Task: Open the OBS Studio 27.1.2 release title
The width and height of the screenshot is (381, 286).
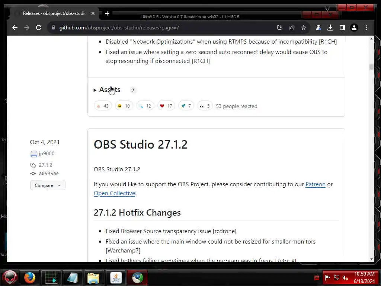Action: pyautogui.click(x=140, y=144)
